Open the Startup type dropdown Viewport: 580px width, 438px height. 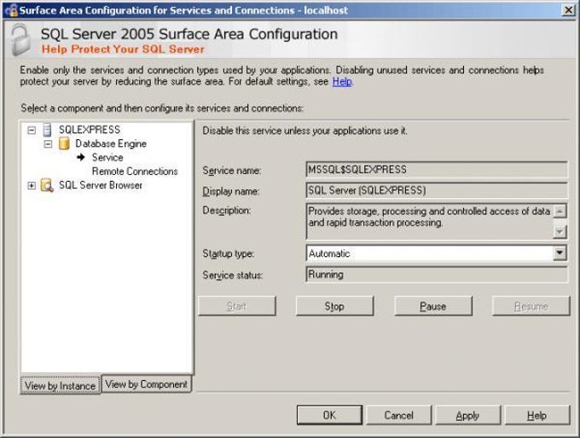point(560,253)
